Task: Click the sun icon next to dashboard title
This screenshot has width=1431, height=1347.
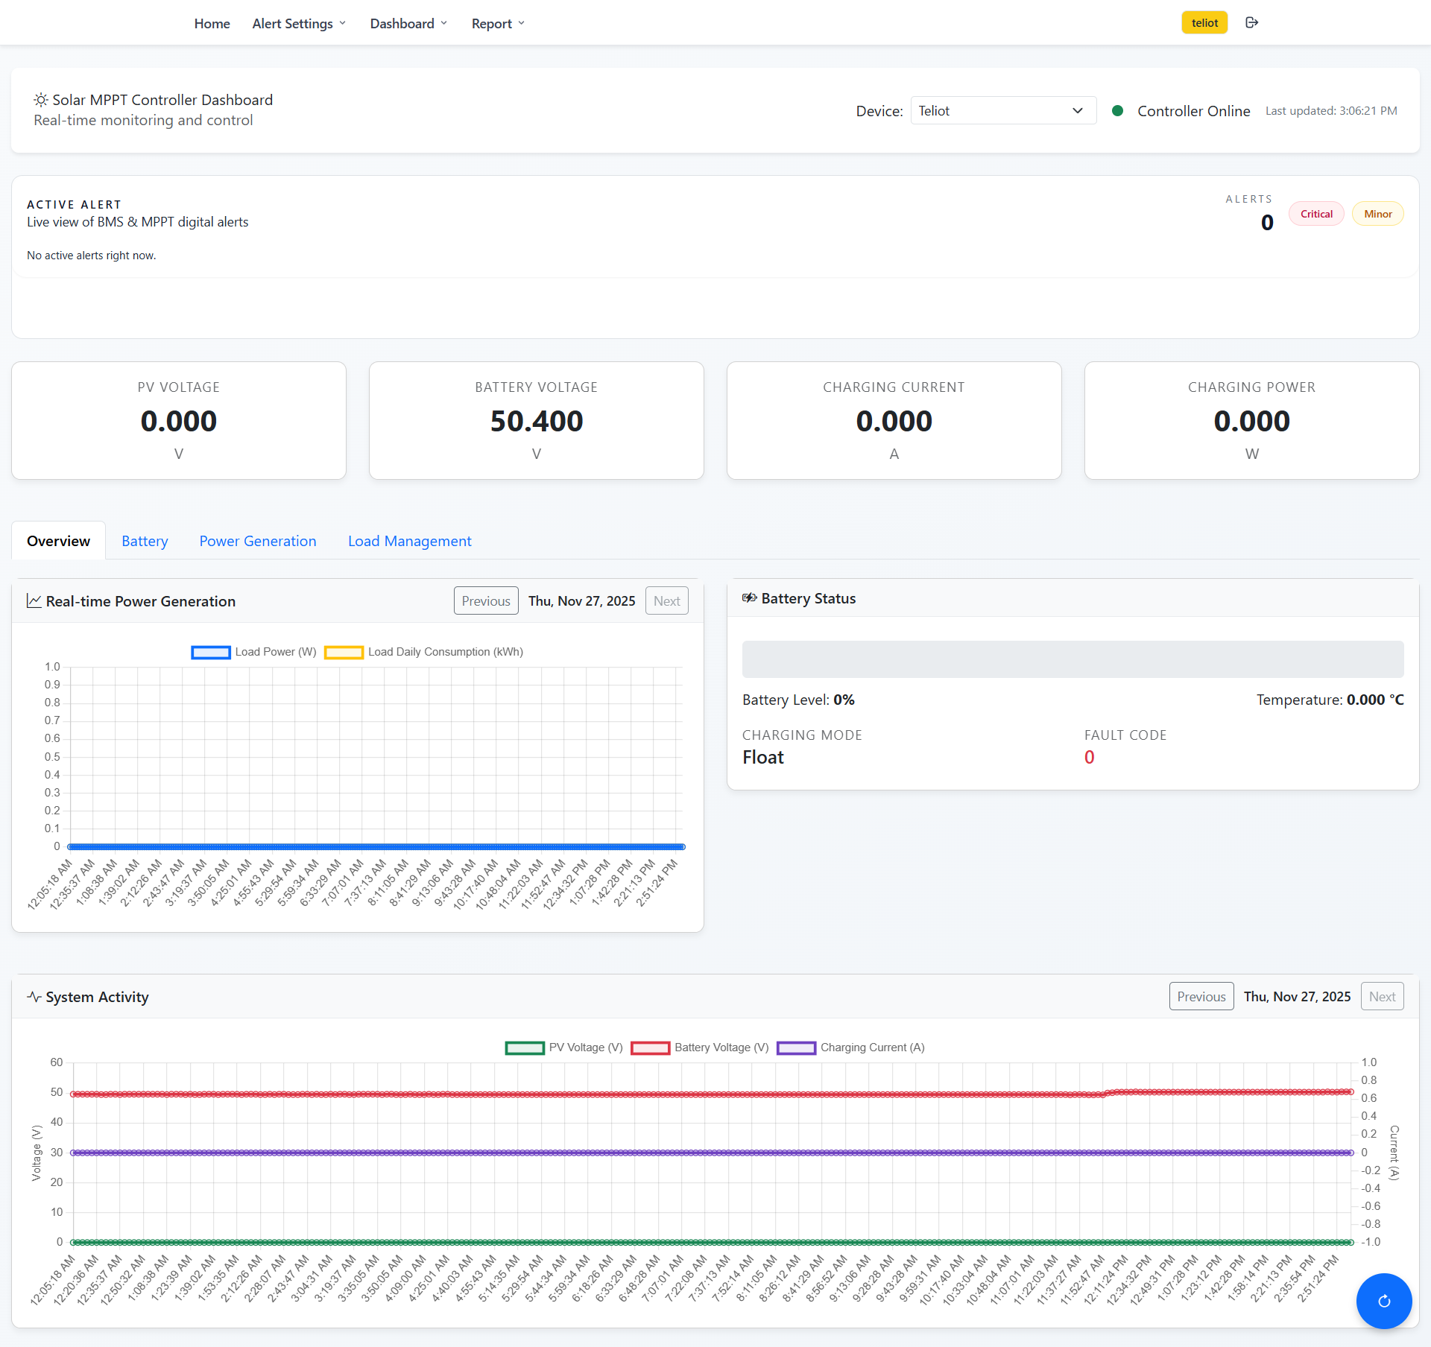Action: click(41, 100)
